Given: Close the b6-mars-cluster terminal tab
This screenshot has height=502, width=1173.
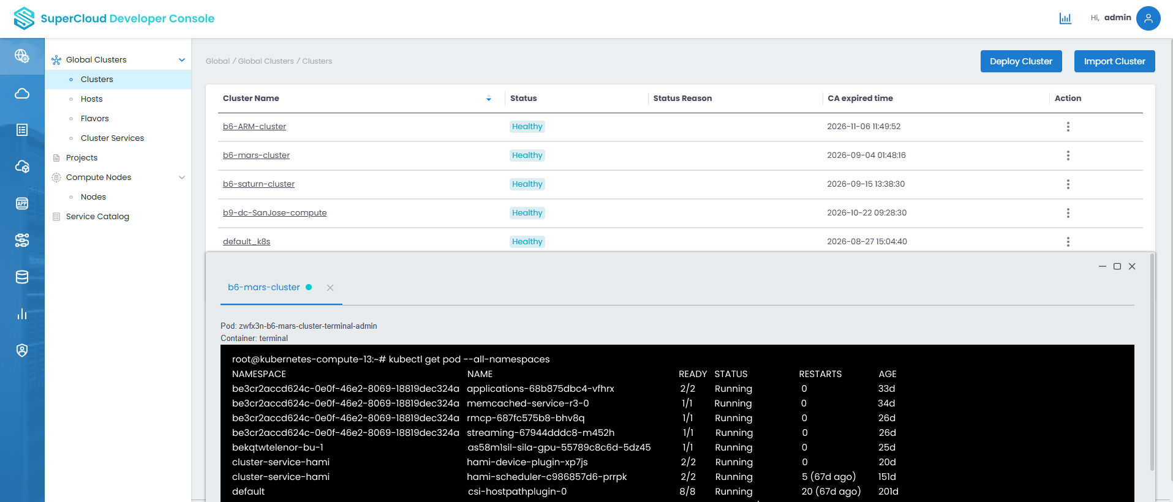Looking at the screenshot, I should click(x=330, y=288).
